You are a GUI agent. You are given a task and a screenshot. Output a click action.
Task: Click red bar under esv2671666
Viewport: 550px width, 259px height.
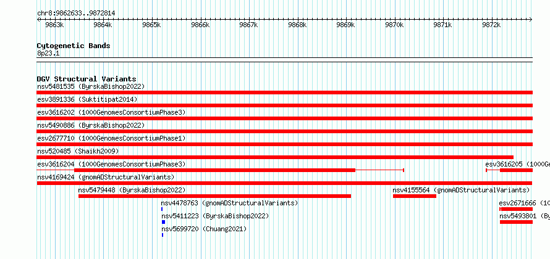[517, 209]
